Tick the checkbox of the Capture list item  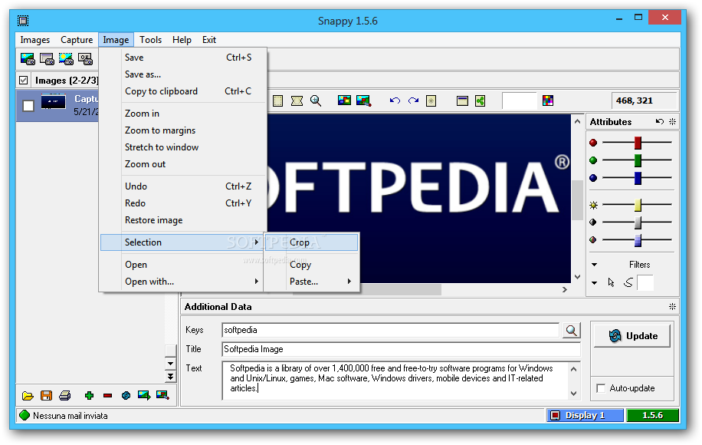pyautogui.click(x=28, y=106)
